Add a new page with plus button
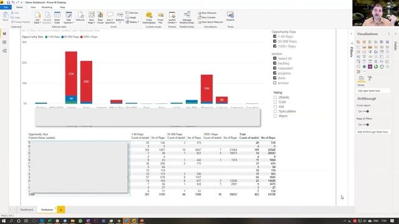The height and width of the screenshot is (224, 399). tap(61, 210)
